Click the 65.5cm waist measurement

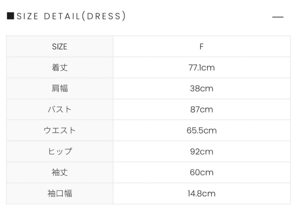[x=202, y=130]
